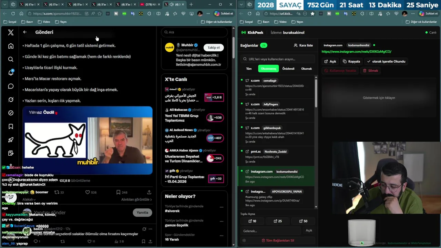Open settings gear in KickPeek footer
441x248 pixels.
click(244, 240)
